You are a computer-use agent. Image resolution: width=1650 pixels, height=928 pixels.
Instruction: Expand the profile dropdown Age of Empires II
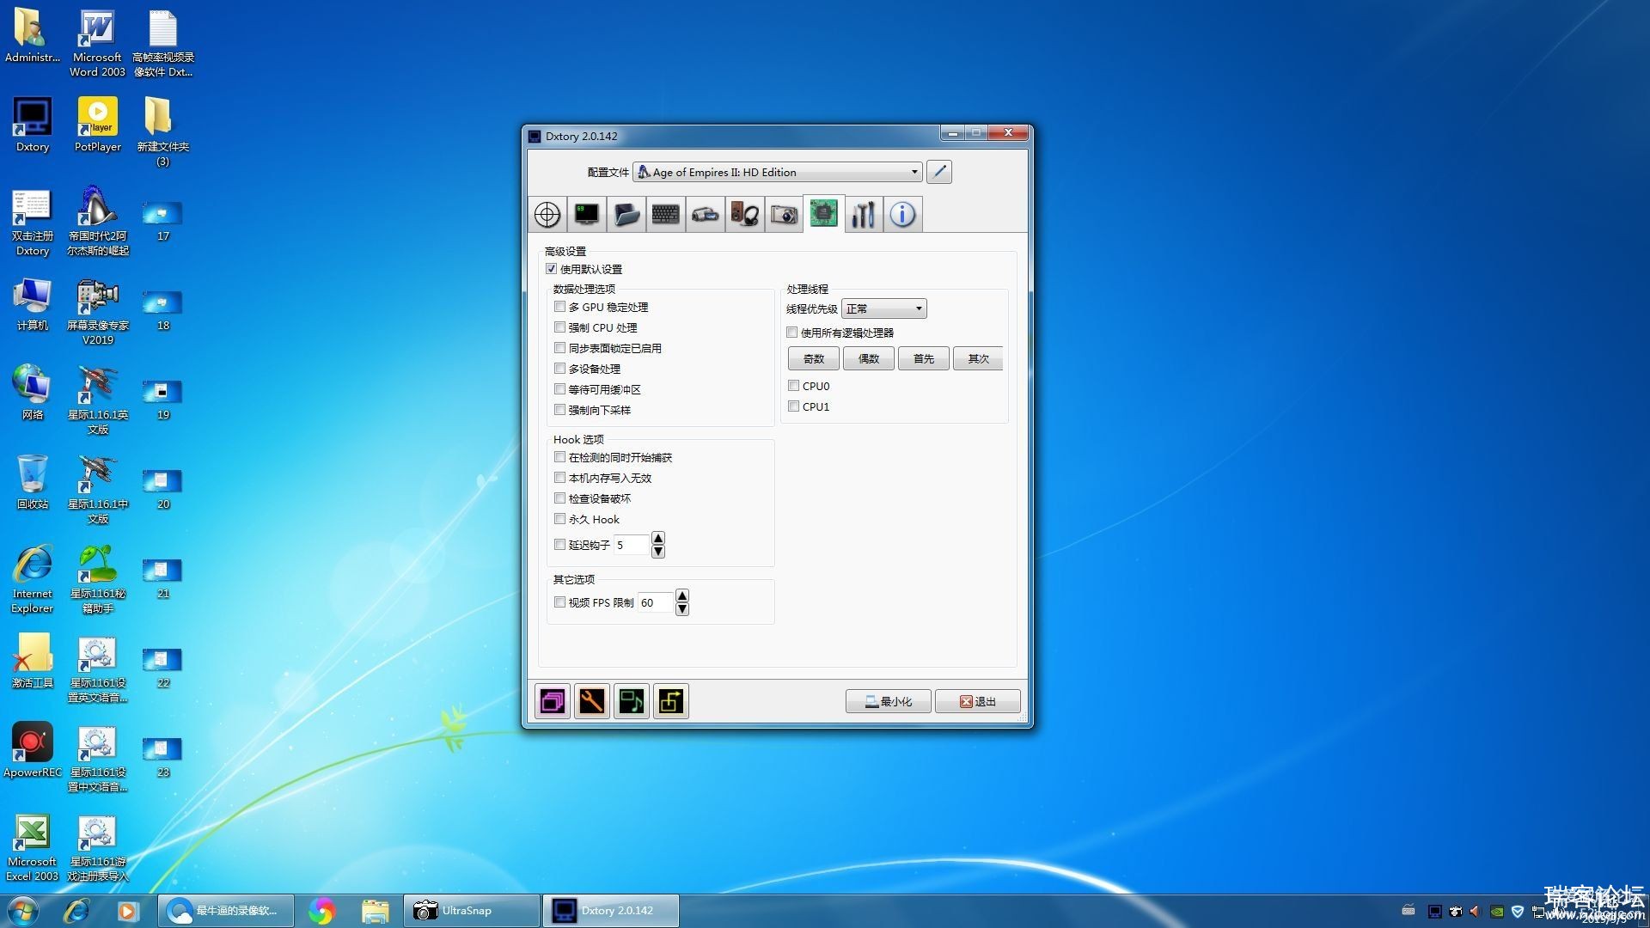[778, 172]
